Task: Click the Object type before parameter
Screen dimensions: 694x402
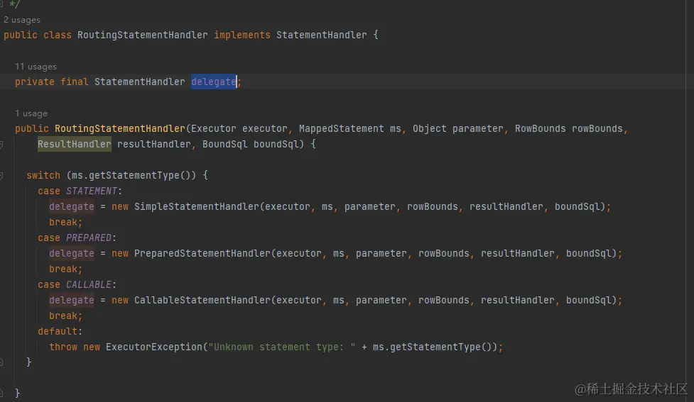Action: click(x=429, y=128)
